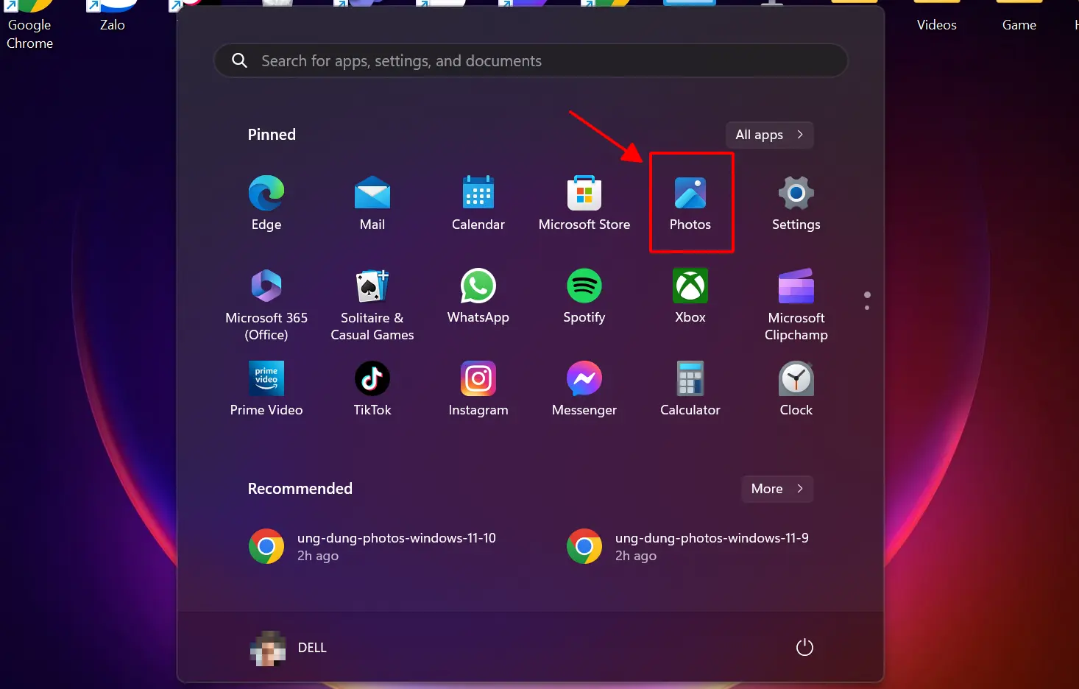
Task: Open the Calendar app
Action: pos(478,204)
